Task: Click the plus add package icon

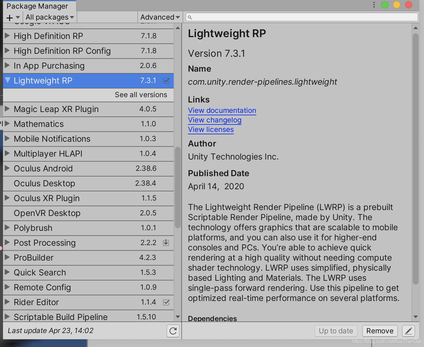Action: tap(10, 18)
